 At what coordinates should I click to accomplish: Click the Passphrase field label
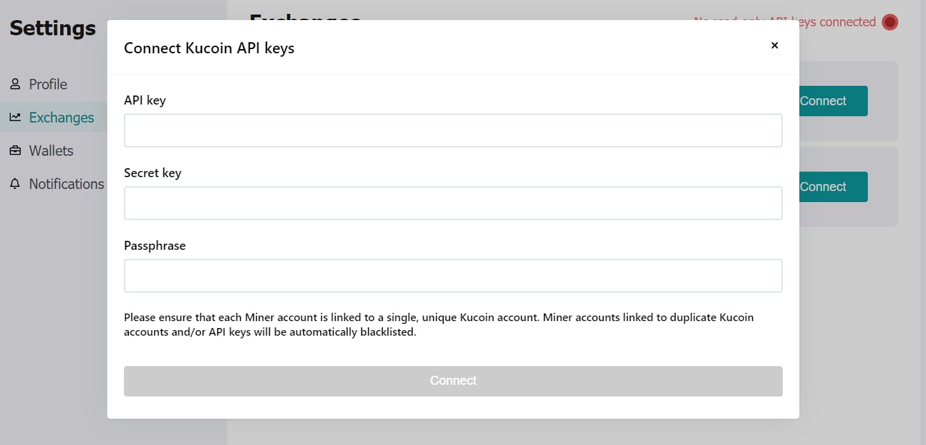[155, 246]
